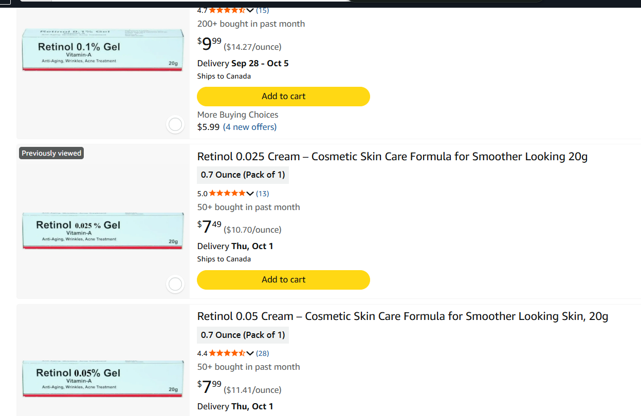Add Retinol 0.025 Cream to cart

[x=283, y=280]
